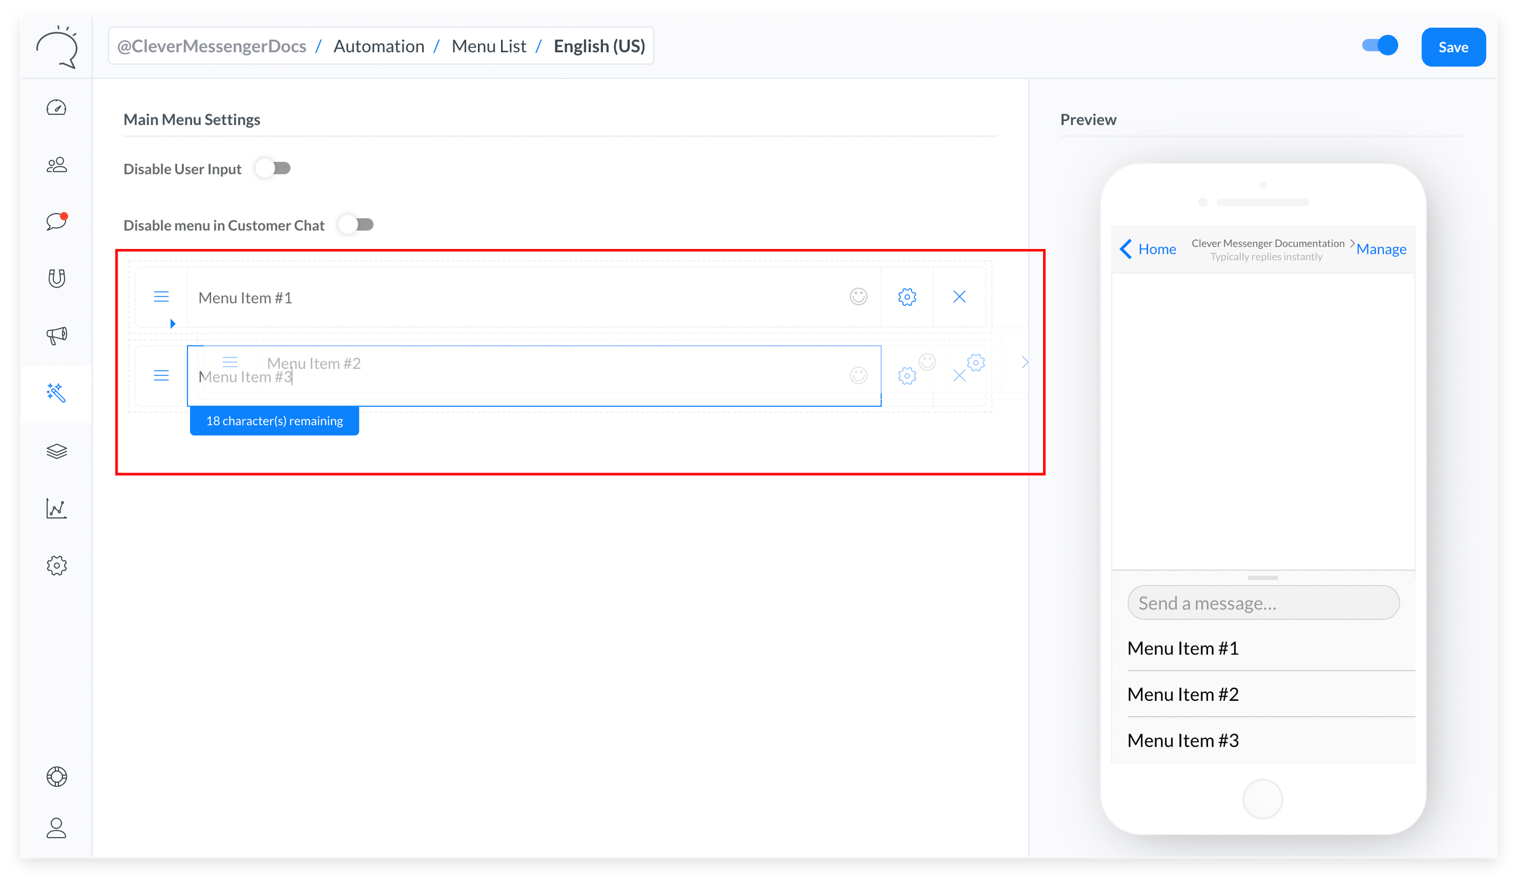Viewport: 1518px width, 874px height.
Task: Go to Automation in the breadcrumb
Action: point(379,46)
